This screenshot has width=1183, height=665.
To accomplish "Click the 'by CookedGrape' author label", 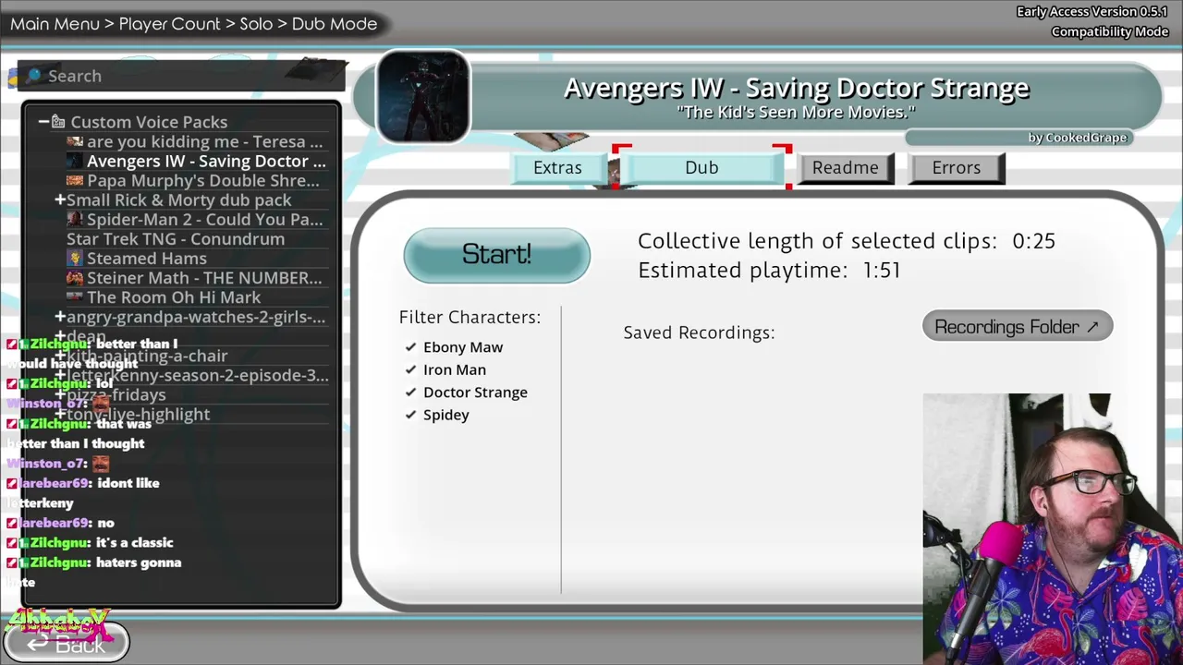I will click(1078, 138).
